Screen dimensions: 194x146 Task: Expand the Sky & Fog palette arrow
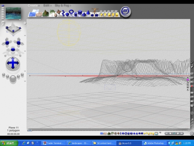70,6
